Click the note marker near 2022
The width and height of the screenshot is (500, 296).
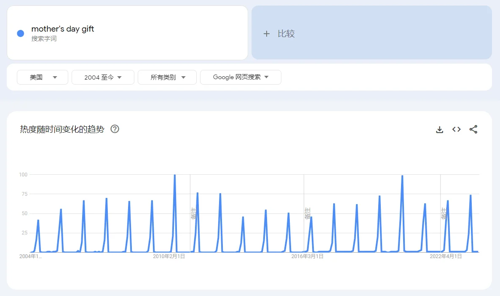click(x=444, y=213)
